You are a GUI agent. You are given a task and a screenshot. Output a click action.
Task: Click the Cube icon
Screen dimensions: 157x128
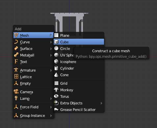click(56, 42)
